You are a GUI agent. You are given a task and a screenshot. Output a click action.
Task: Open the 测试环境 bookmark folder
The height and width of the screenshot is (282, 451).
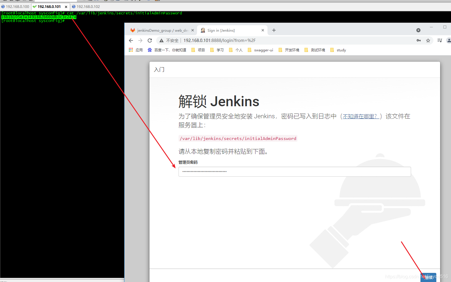(x=315, y=50)
